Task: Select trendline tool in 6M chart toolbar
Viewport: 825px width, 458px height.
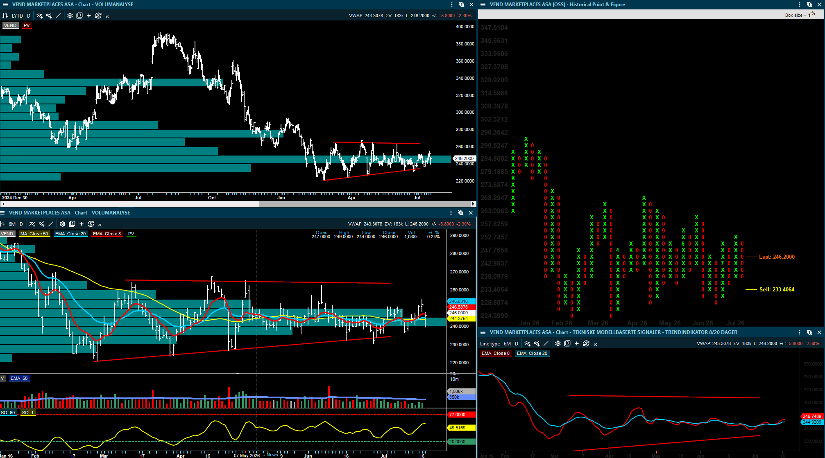Action: [x=51, y=224]
